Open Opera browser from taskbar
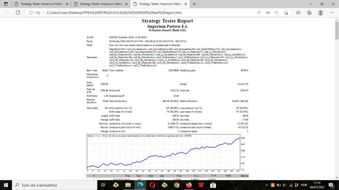Screen dimensions: 339x190 coord(152,185)
